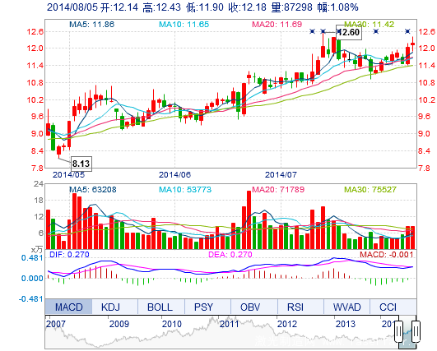Jump to 2011 on the overview timeline
Image resolution: width=437 pixels, height=351 pixels.
[x=229, y=324]
